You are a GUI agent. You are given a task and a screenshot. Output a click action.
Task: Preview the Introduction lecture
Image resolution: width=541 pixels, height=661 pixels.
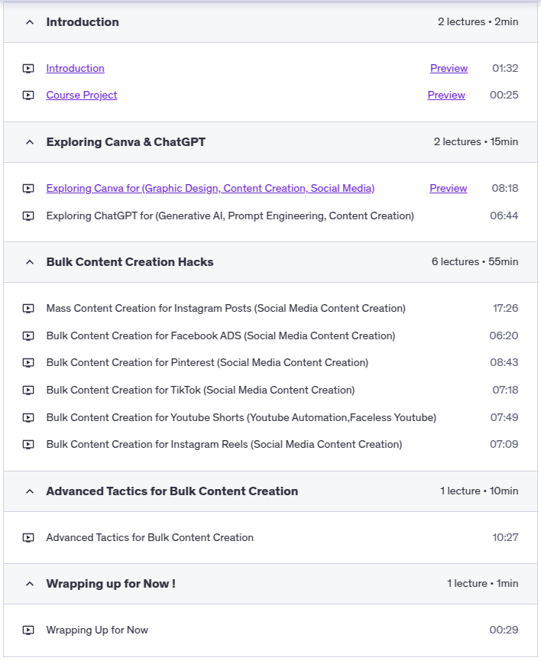pyautogui.click(x=449, y=69)
